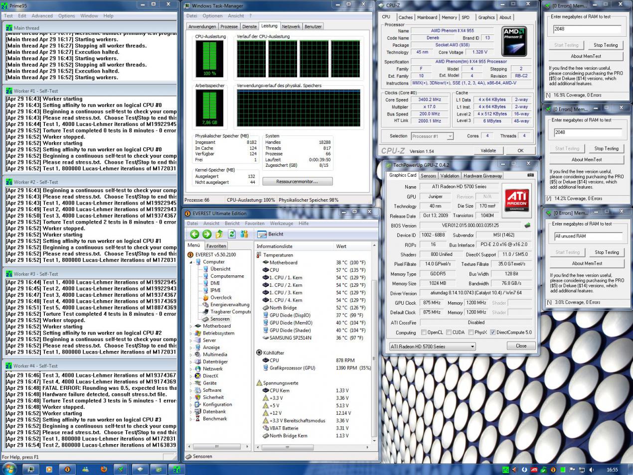Click About MemTest in the 3.0% coverage window
The image size is (633, 475).
587,263
